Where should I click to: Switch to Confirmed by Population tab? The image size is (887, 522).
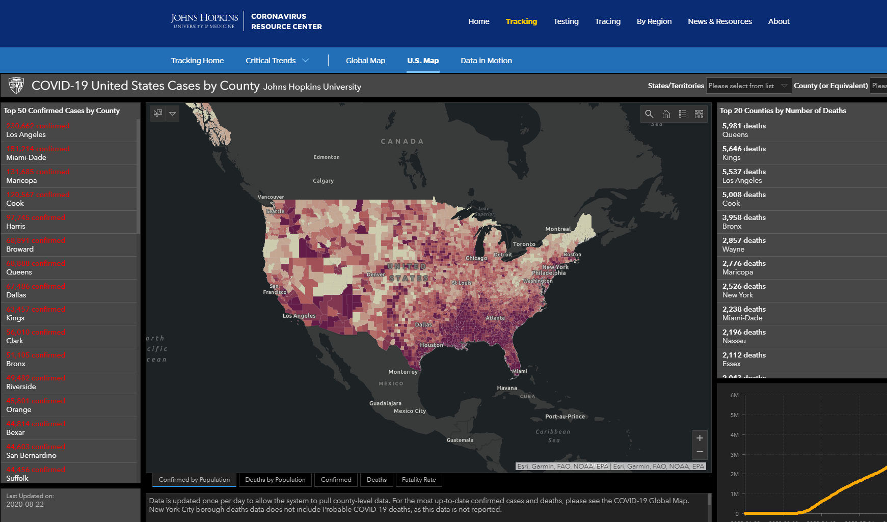[x=194, y=480]
